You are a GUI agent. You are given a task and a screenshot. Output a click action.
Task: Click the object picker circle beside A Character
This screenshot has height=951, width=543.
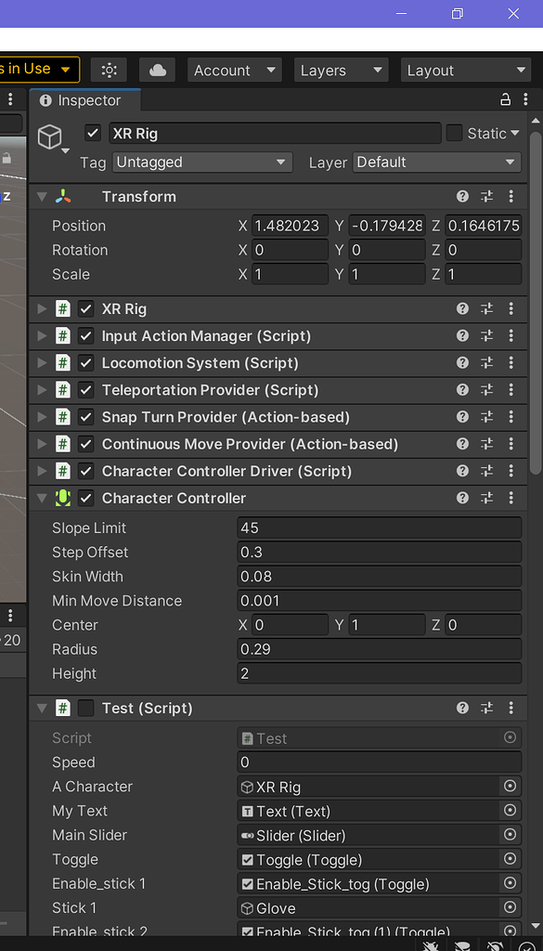coord(510,786)
